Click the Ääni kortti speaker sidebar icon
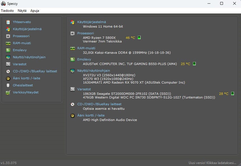Viewport: 241px width, 166px height. 8,78
